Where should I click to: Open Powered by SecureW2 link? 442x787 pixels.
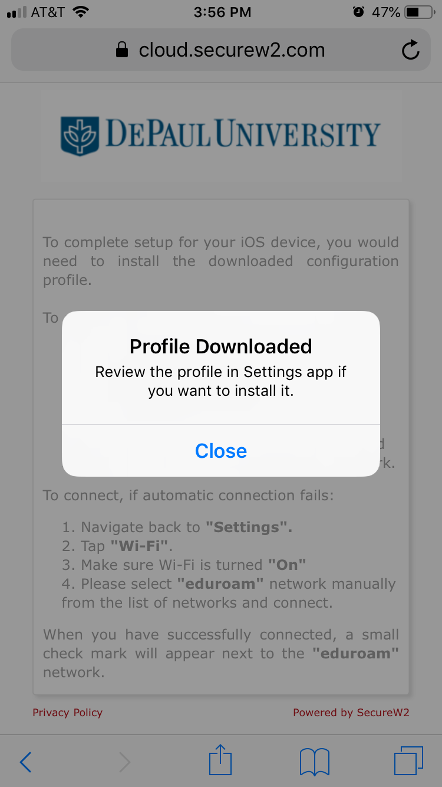click(351, 712)
